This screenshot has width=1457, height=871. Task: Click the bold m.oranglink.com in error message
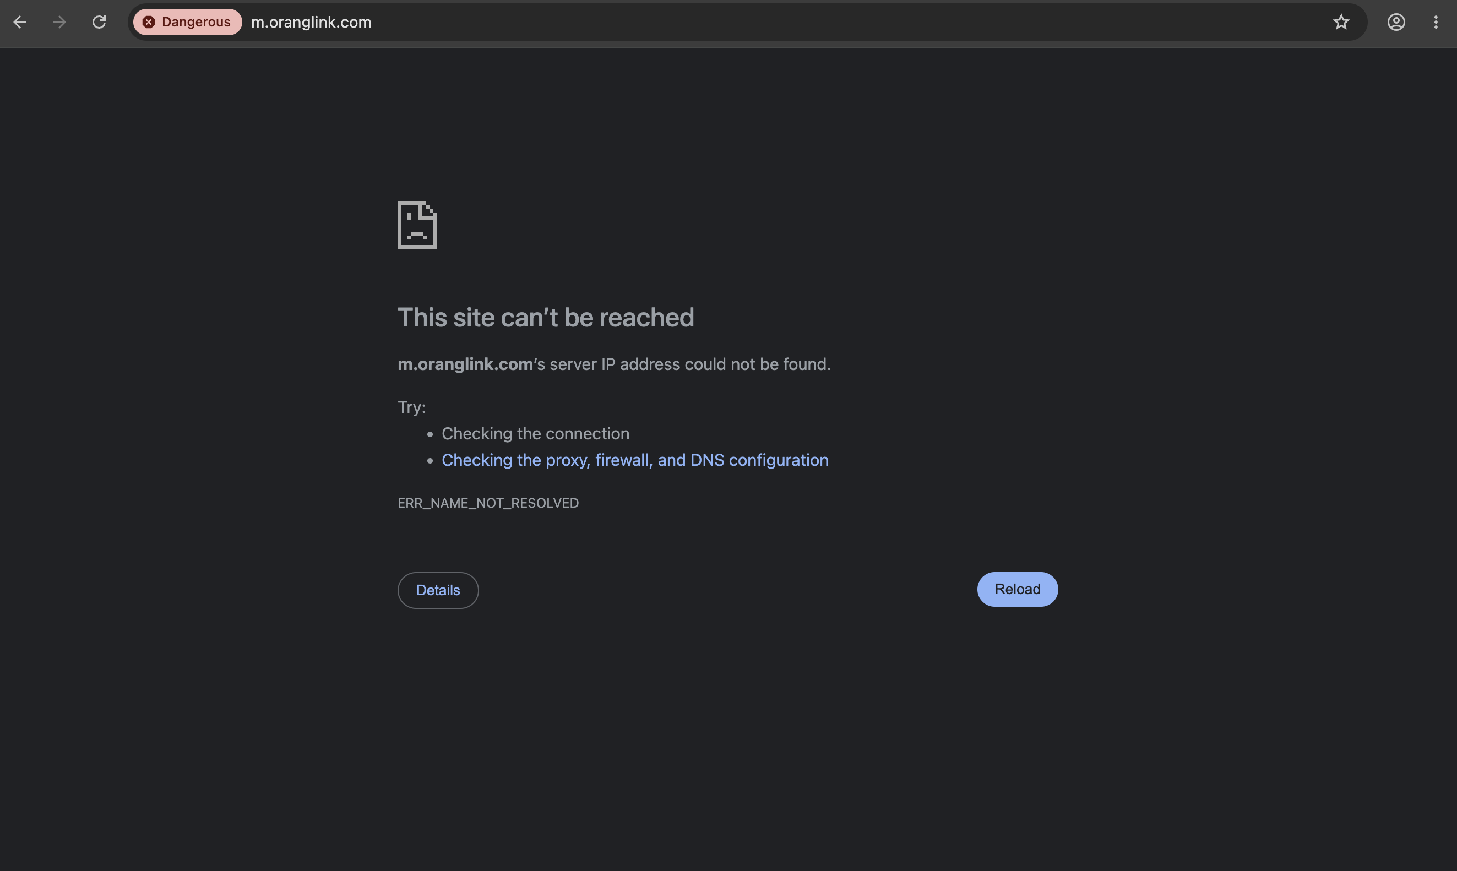click(x=465, y=364)
